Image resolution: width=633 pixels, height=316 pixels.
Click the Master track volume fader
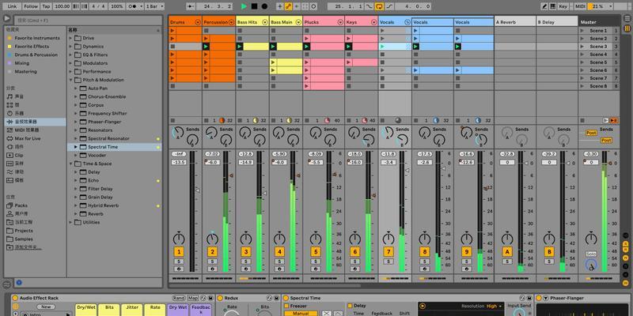(609, 164)
